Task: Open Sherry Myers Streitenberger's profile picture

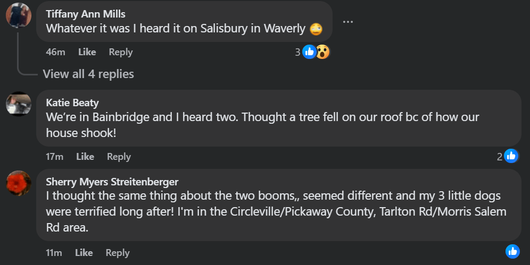Action: (x=19, y=183)
